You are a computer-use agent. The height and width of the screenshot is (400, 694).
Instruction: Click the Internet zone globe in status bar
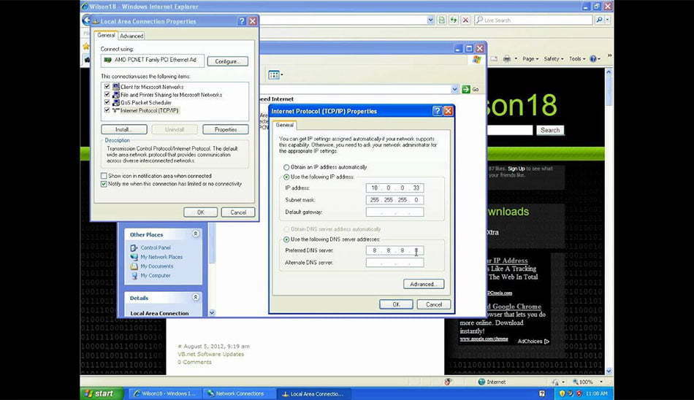click(481, 382)
